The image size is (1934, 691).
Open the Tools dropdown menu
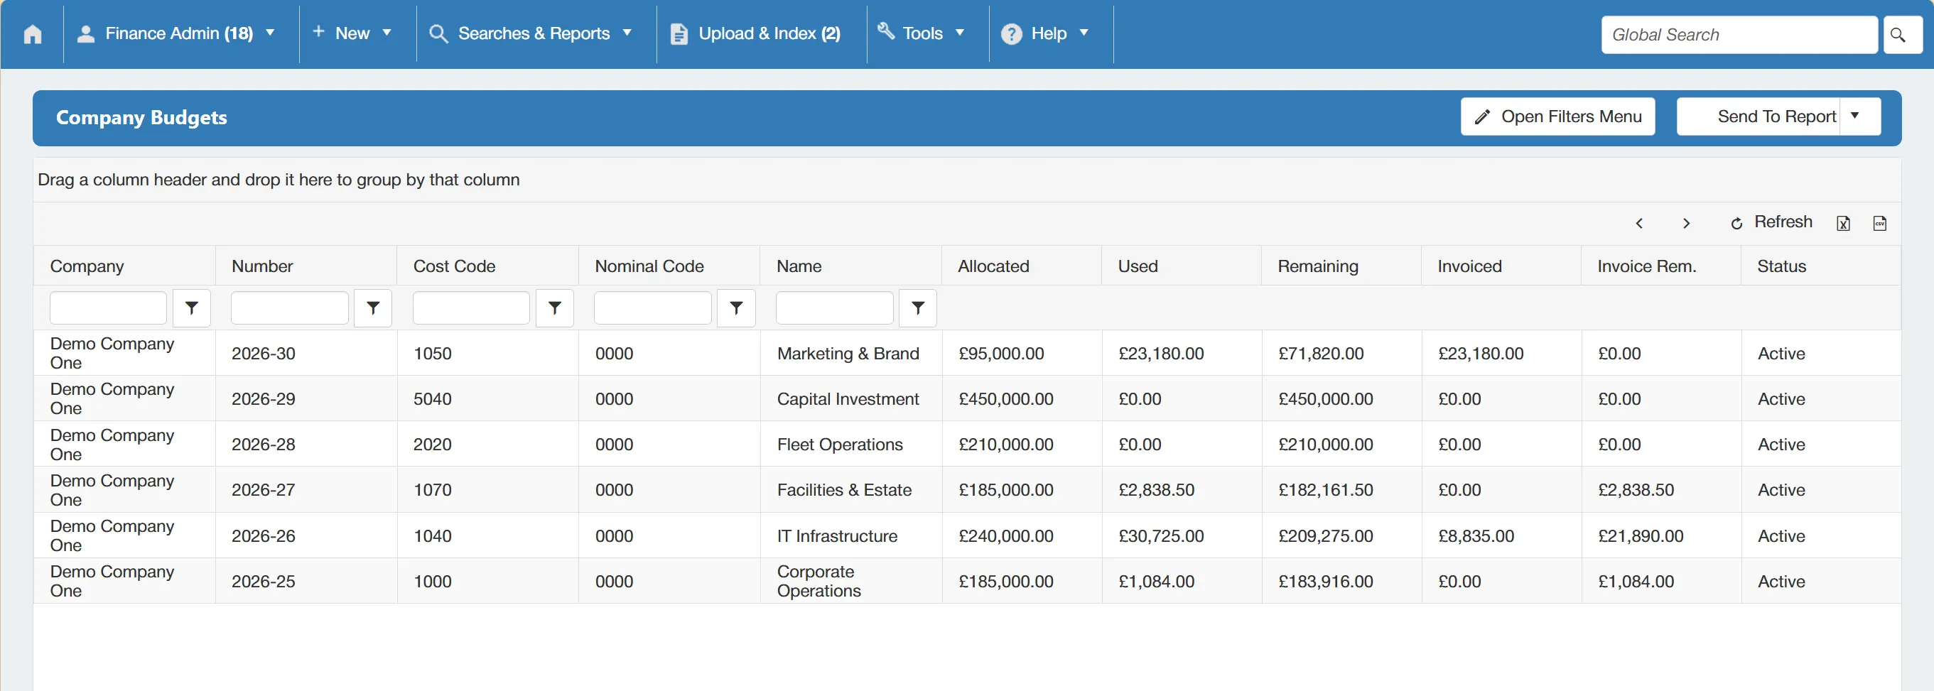(x=922, y=34)
